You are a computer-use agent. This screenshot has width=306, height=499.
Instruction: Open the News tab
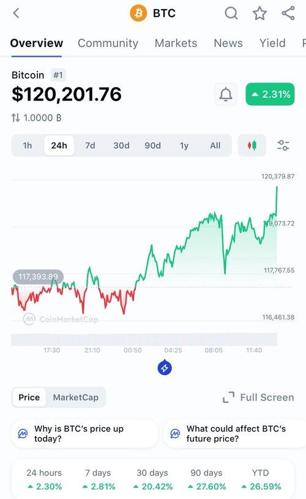click(228, 43)
